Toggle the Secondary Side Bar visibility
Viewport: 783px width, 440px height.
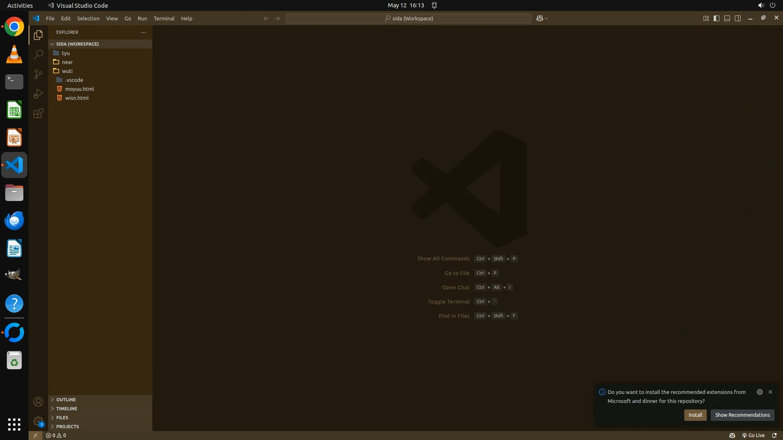tap(738, 18)
